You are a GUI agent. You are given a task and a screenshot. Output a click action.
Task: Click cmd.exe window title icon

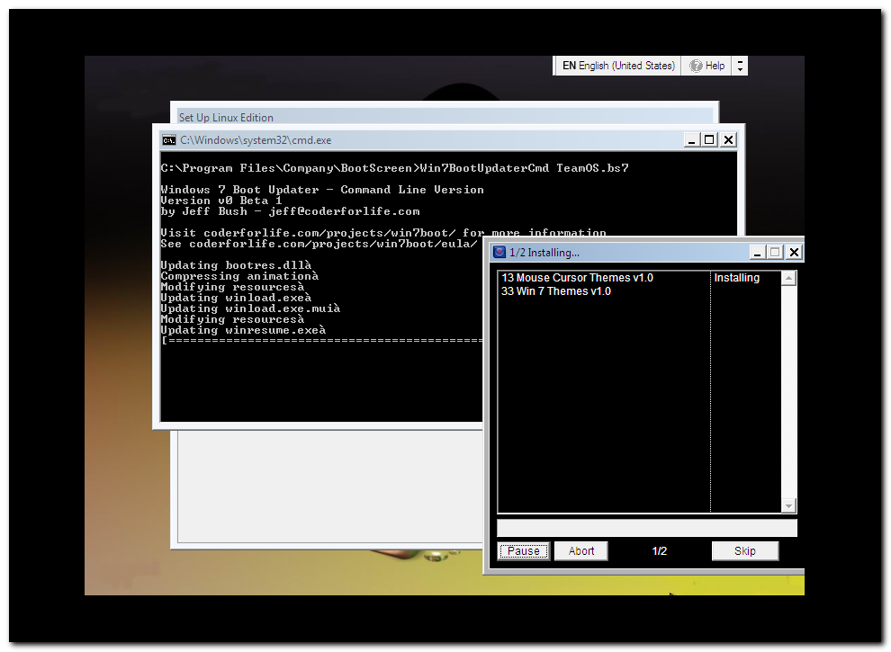169,140
